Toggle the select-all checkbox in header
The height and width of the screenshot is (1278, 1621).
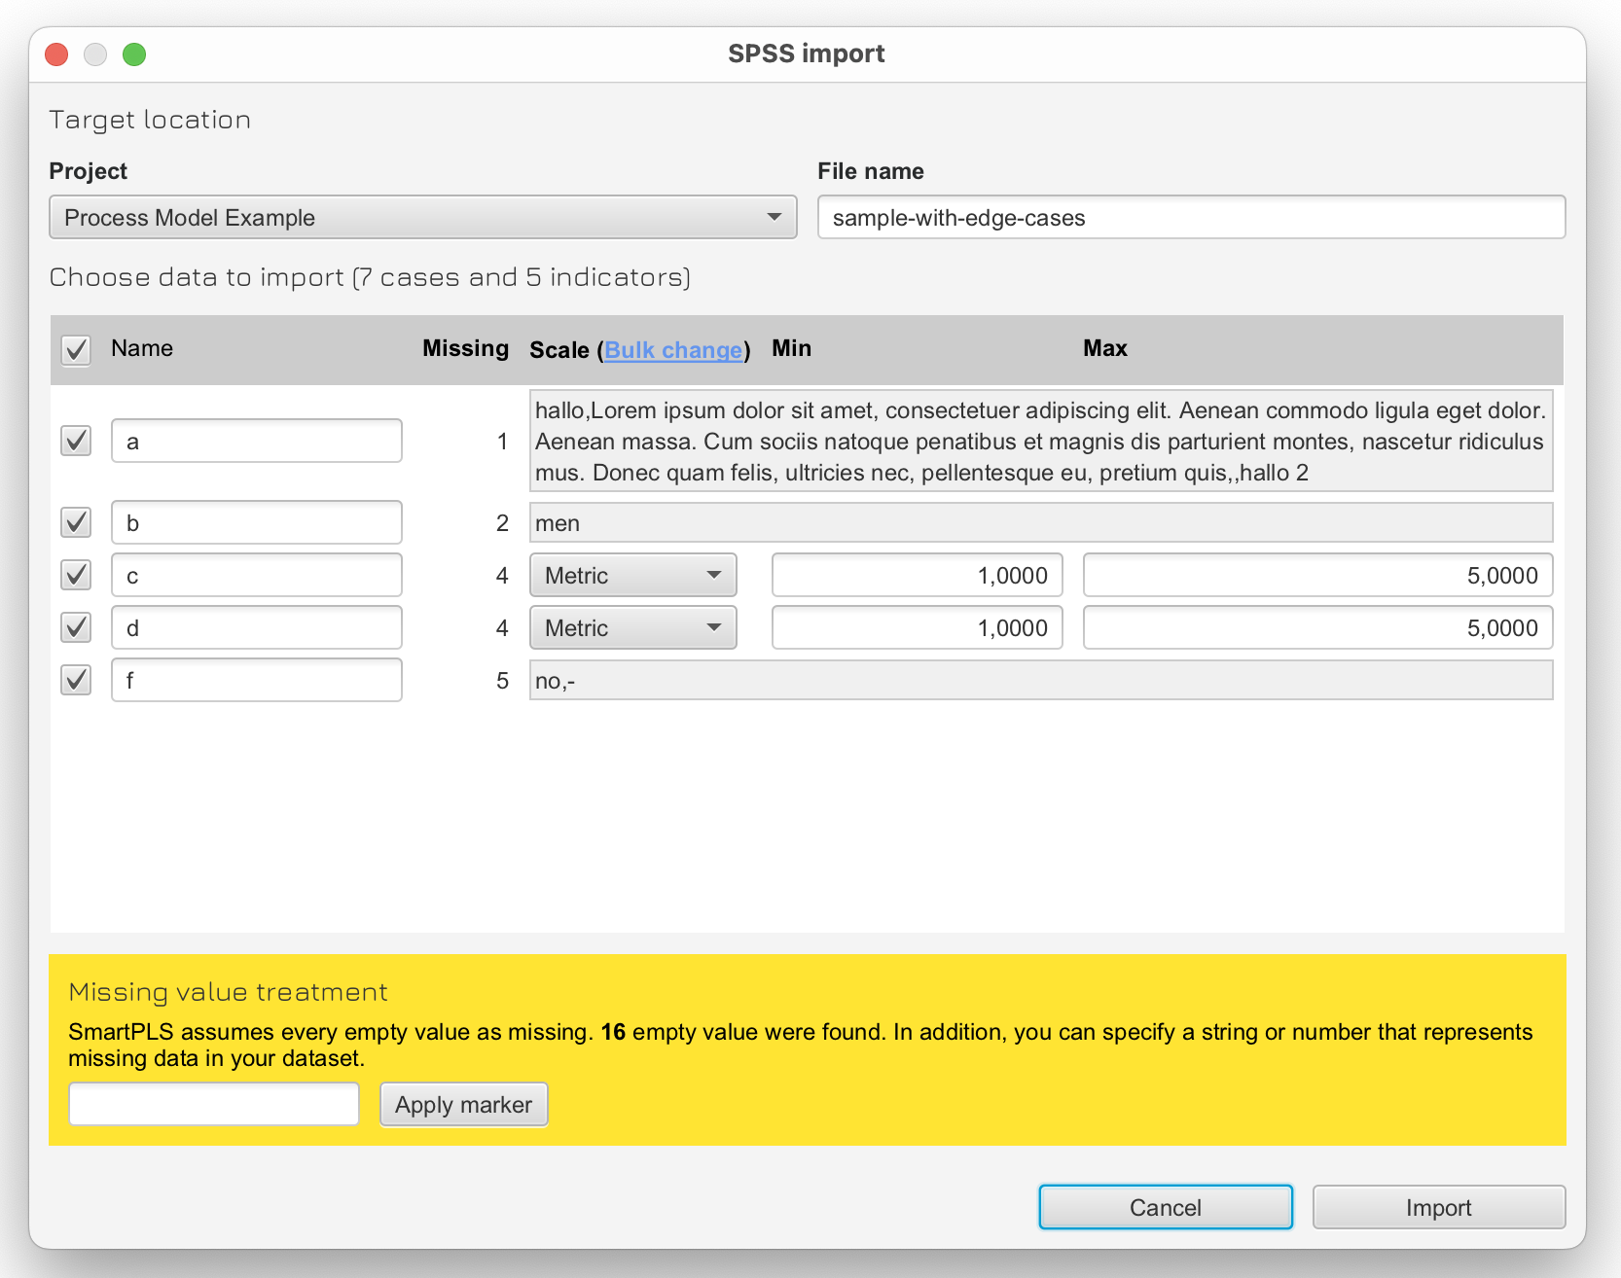coord(76,349)
